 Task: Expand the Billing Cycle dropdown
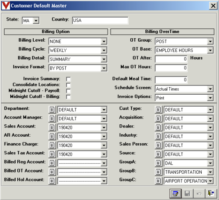click(104, 50)
